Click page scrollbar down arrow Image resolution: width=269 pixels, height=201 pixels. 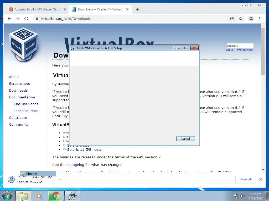263,170
